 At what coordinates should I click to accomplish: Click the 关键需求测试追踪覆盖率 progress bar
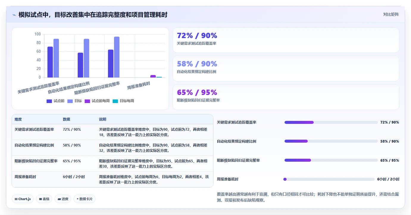pos(331,122)
